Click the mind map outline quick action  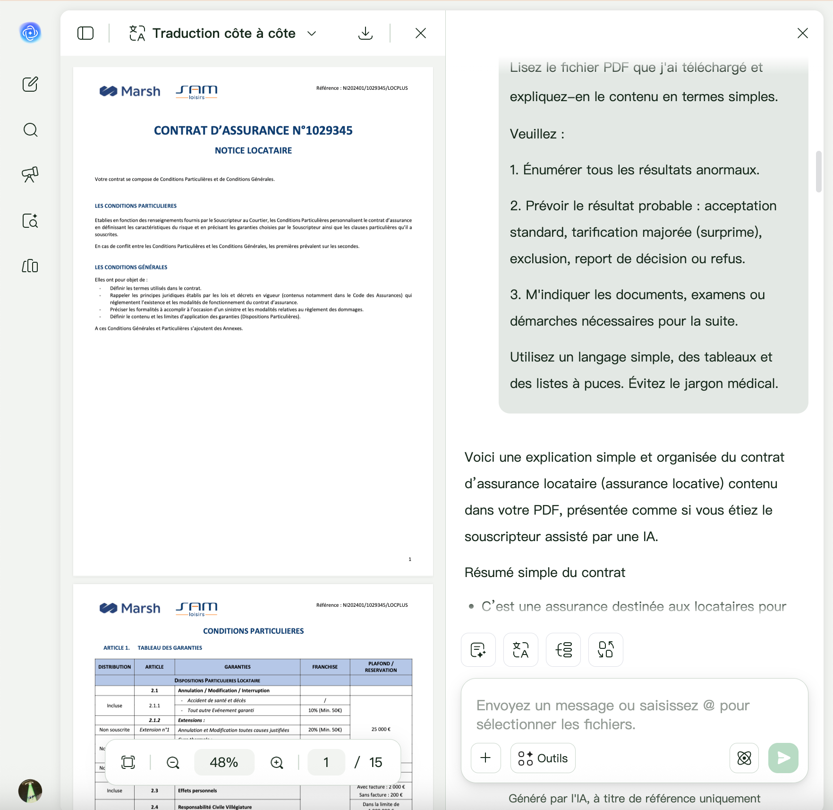[563, 650]
